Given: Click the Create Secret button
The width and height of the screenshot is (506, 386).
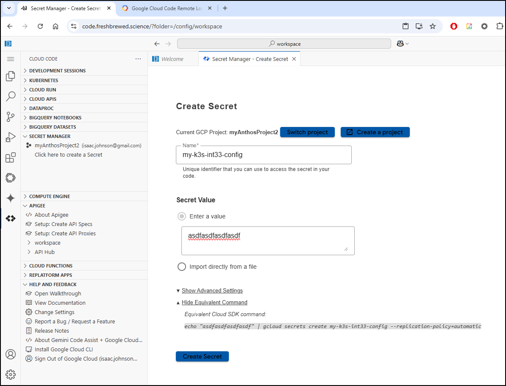Looking at the screenshot, I should point(202,356).
